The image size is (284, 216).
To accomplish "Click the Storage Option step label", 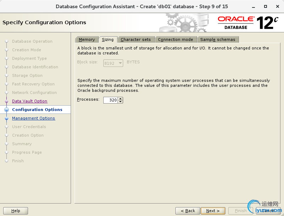I will (x=27, y=75).
